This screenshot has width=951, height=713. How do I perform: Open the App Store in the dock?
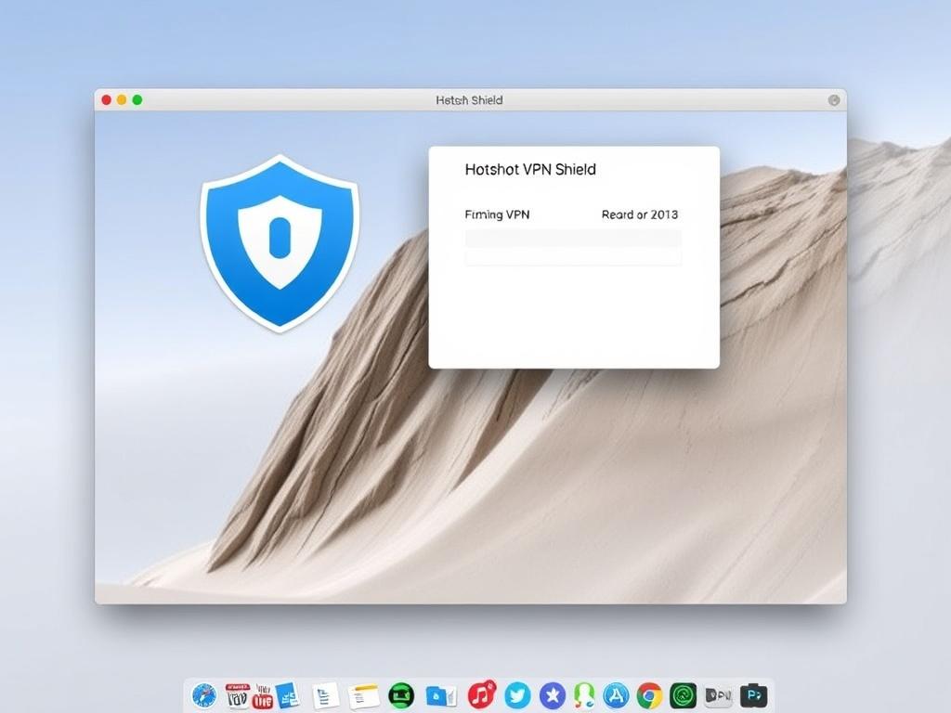(617, 695)
